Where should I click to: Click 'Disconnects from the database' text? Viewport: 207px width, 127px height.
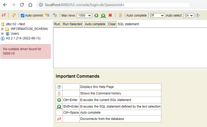coord(102,119)
